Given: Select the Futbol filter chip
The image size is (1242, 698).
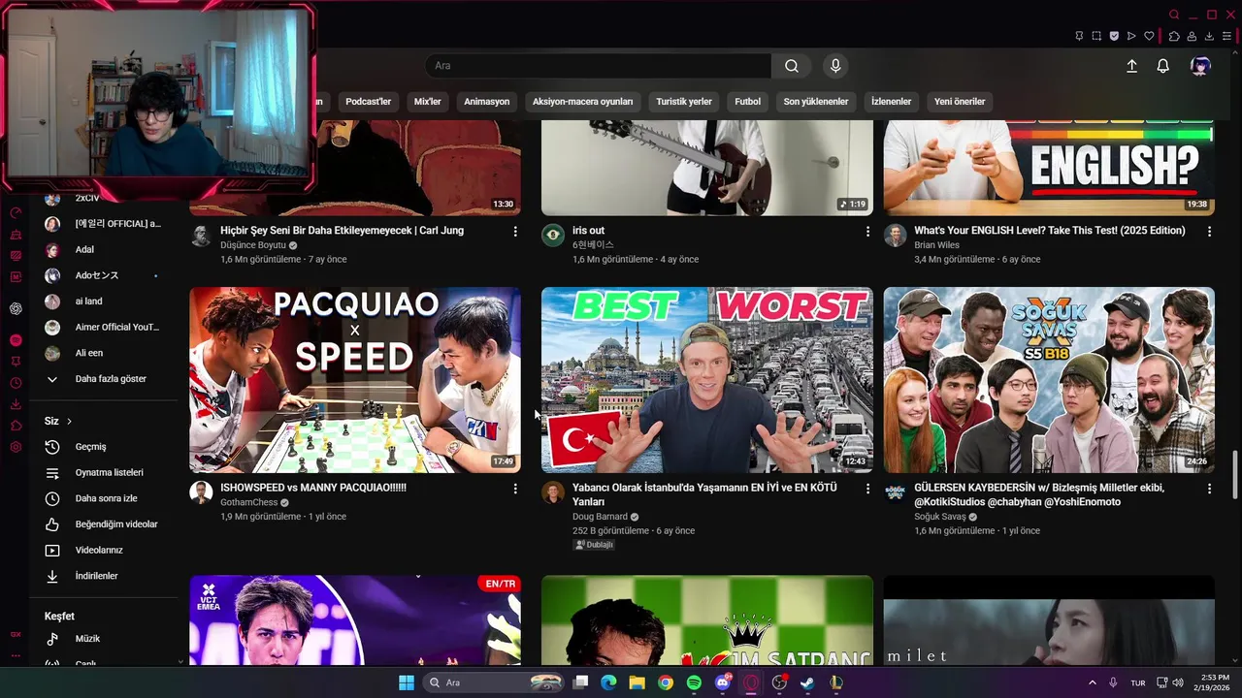Looking at the screenshot, I should (748, 102).
